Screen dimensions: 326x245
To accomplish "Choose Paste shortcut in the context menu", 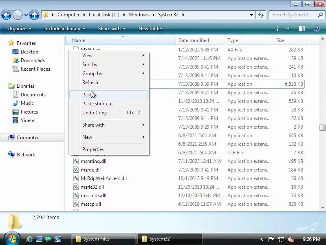I will (108, 104).
